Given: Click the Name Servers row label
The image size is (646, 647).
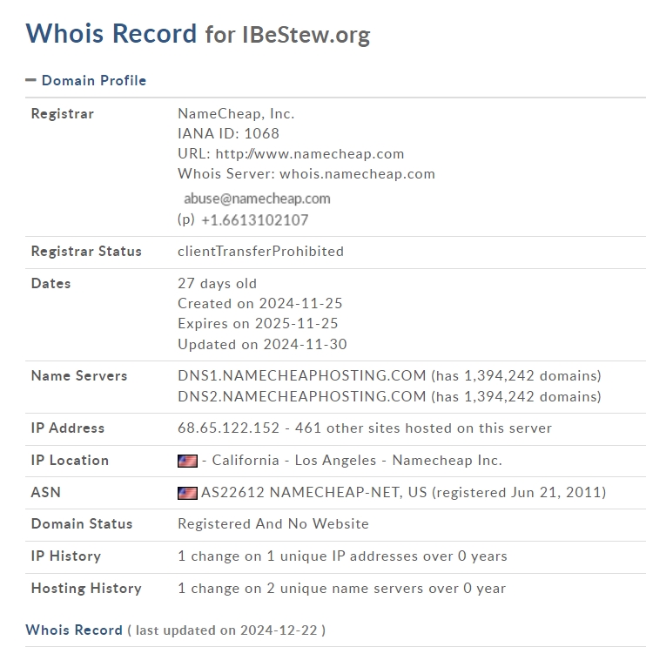Looking at the screenshot, I should (x=79, y=375).
